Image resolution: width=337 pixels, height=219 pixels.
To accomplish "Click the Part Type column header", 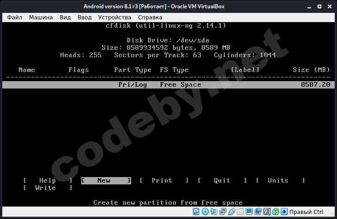I will (132, 70).
